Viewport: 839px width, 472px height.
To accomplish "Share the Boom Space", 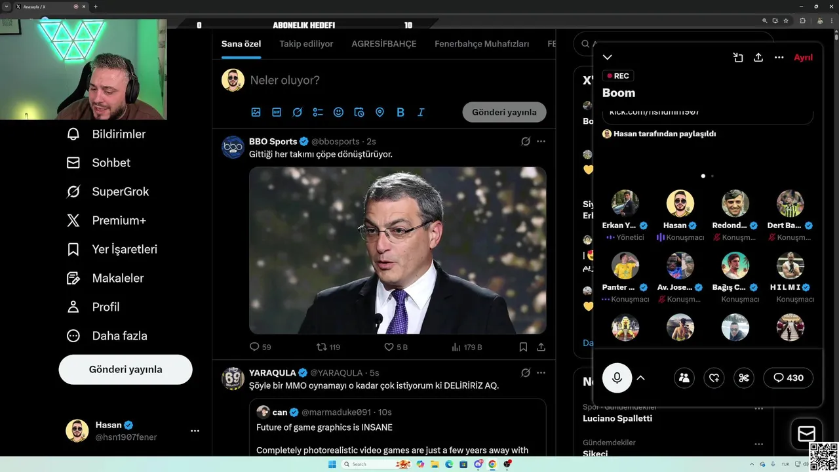I will tap(758, 58).
